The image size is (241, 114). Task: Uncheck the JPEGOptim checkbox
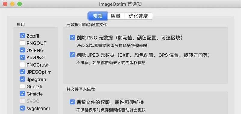23,72
